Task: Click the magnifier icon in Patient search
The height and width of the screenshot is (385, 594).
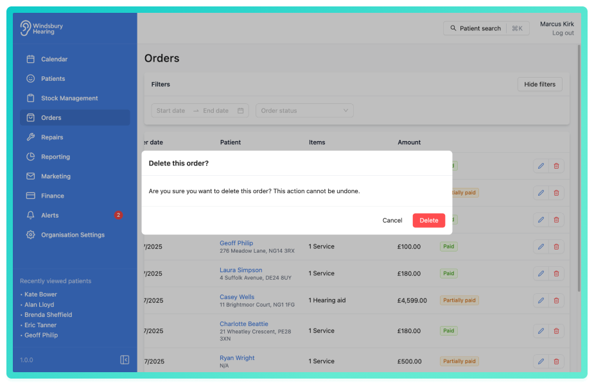Action: click(x=453, y=28)
